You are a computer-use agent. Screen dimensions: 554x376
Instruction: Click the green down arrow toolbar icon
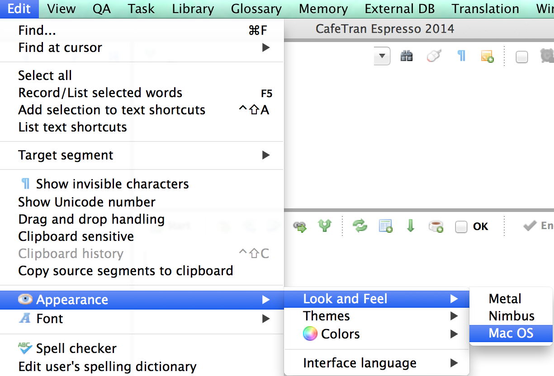coord(411,226)
